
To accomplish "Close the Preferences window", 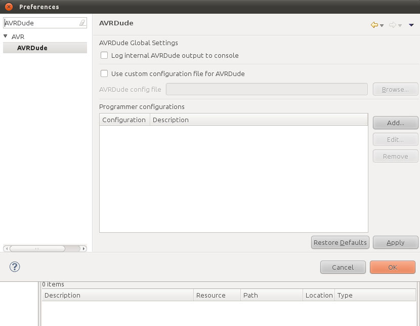I will coord(9,7).
